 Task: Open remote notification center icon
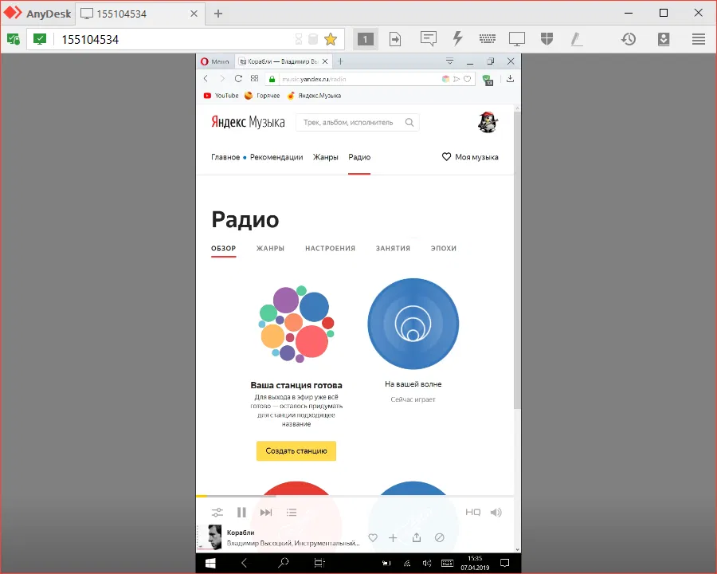(504, 563)
